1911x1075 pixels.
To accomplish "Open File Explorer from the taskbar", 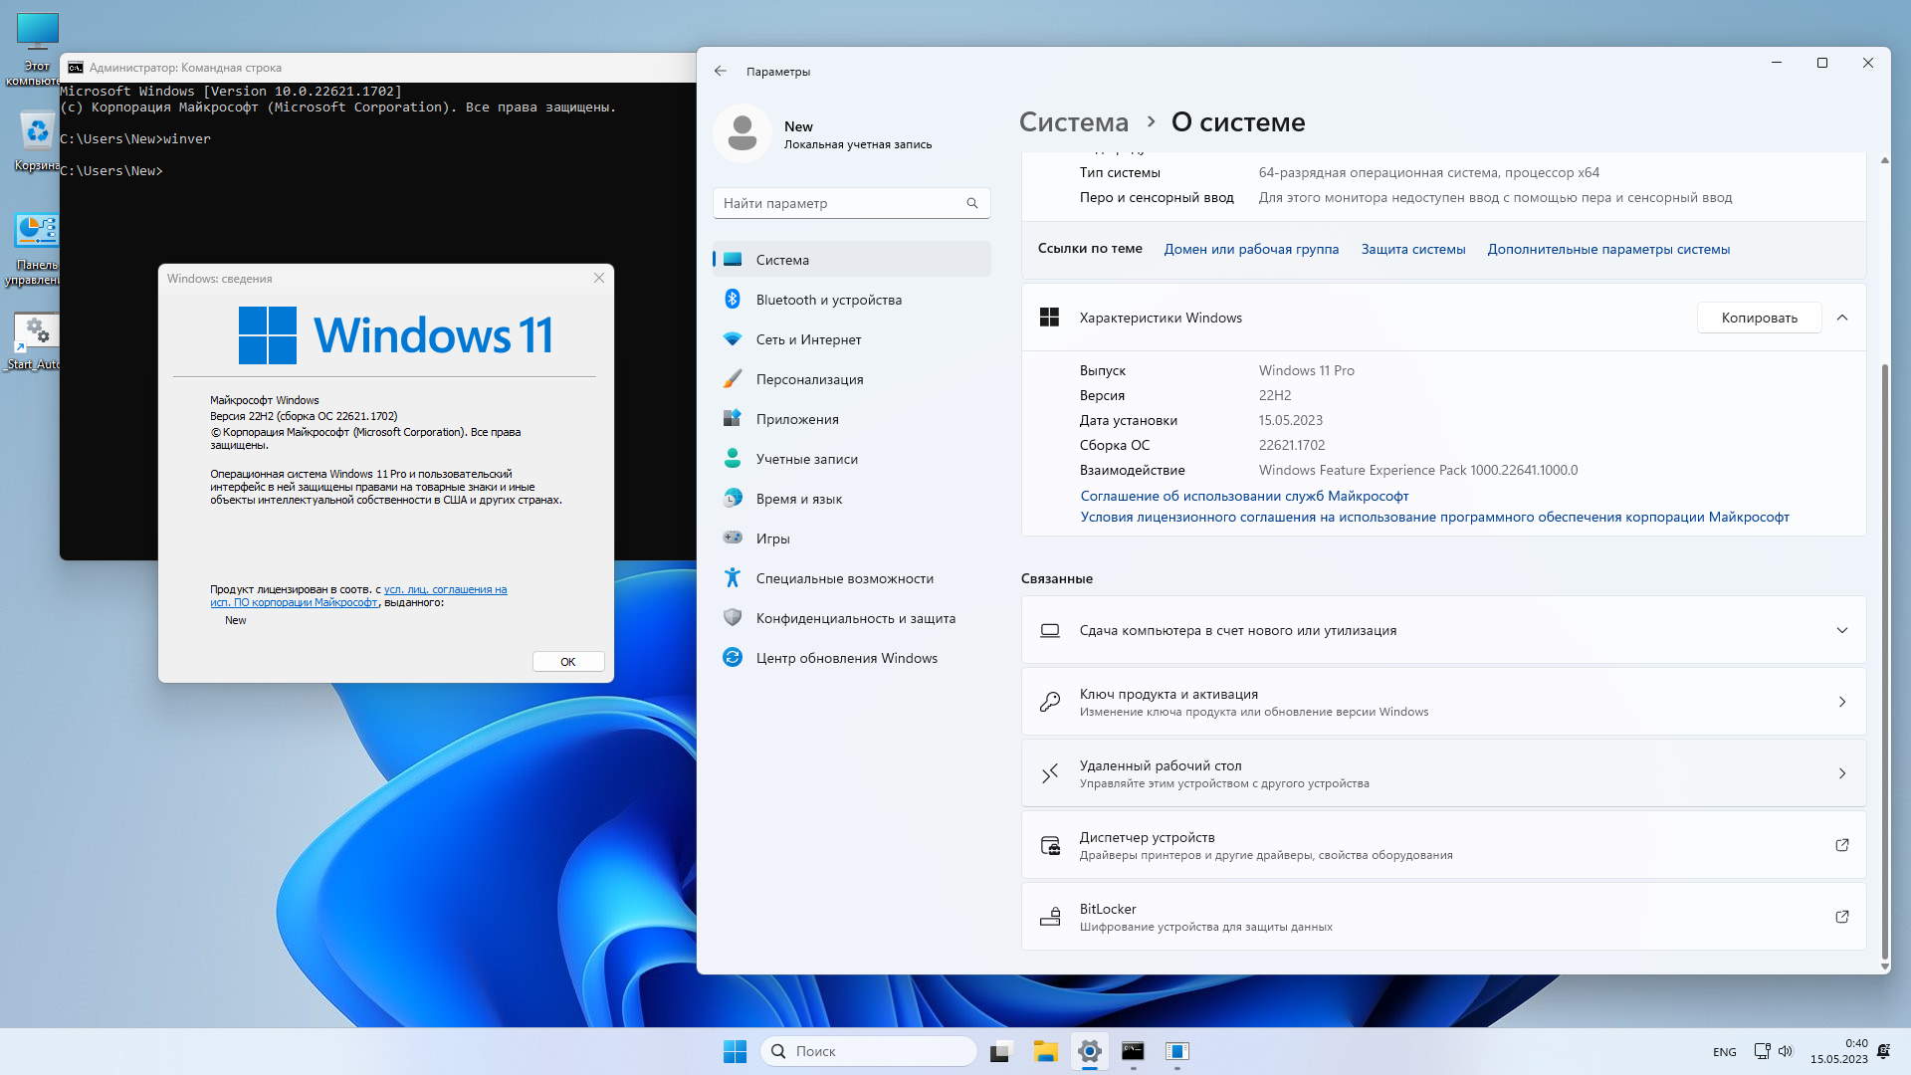I will click(1045, 1051).
